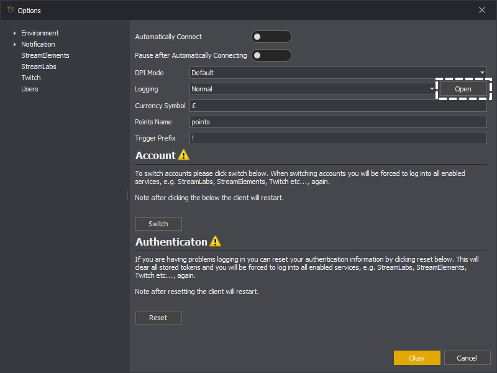Image resolution: width=497 pixels, height=373 pixels.
Task: Select Users in the options tree
Action: tap(30, 89)
